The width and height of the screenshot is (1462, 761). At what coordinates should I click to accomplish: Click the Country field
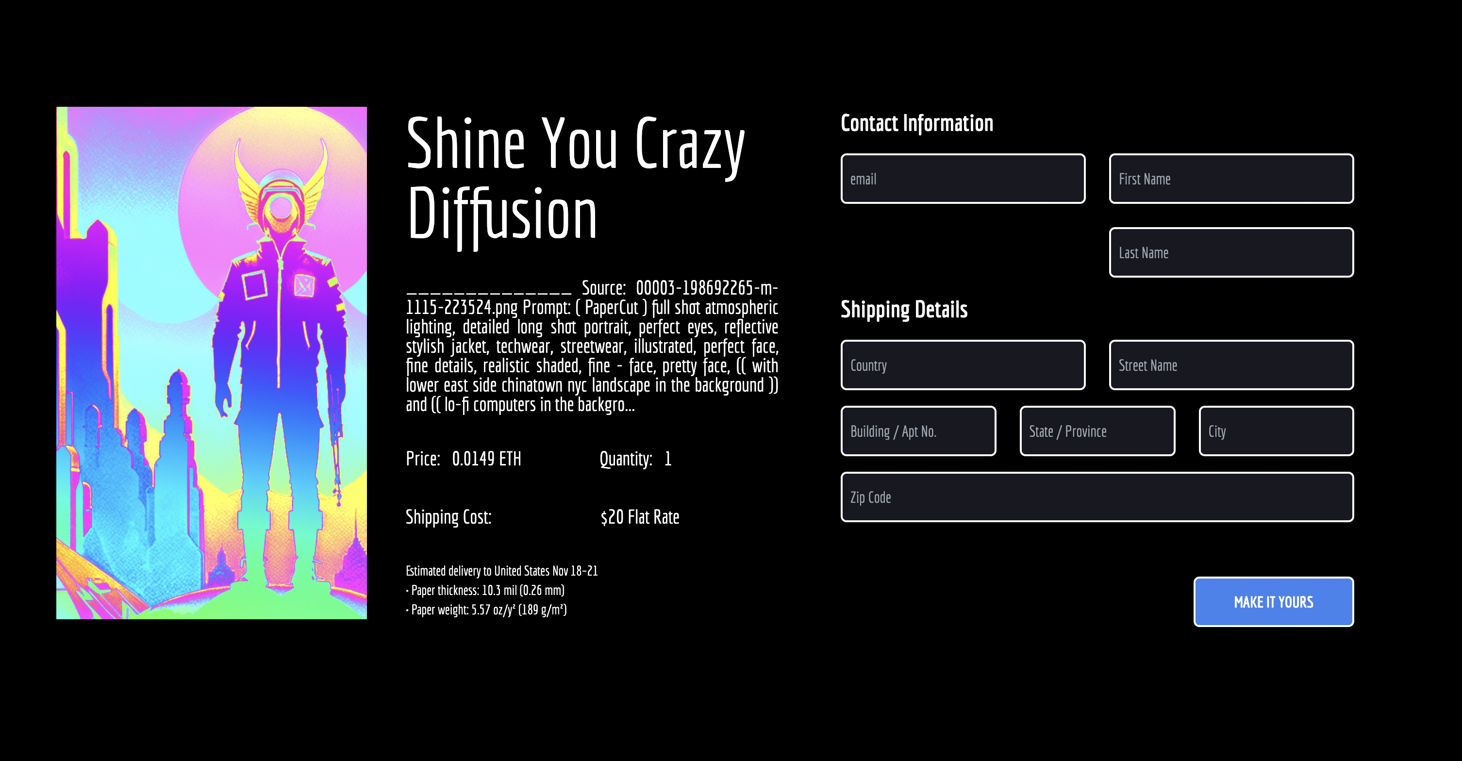tap(963, 365)
